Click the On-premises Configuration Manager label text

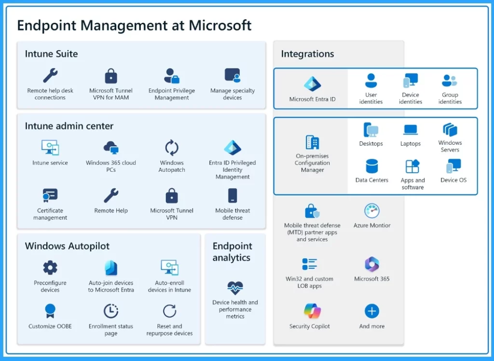tap(312, 163)
